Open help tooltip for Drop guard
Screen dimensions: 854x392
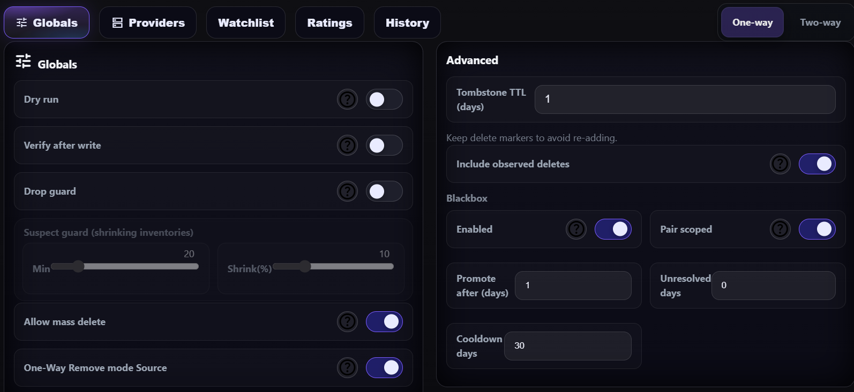click(x=347, y=191)
